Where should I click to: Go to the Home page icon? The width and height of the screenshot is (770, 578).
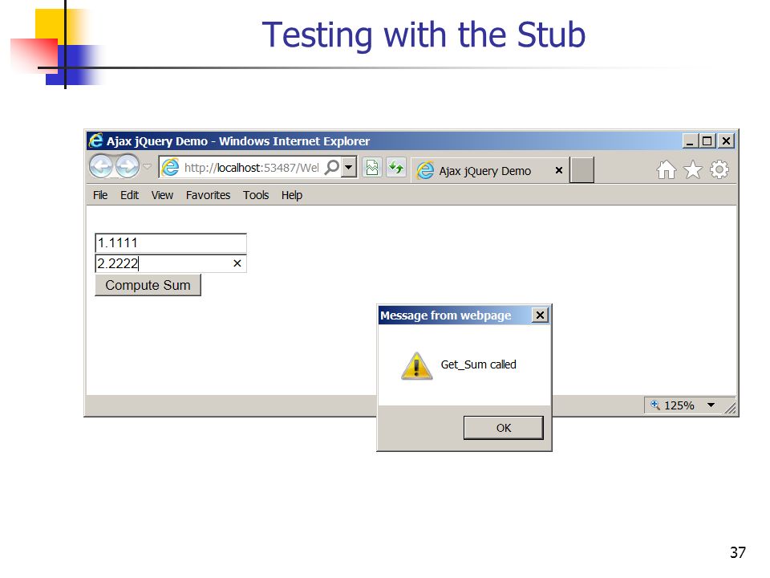click(666, 170)
